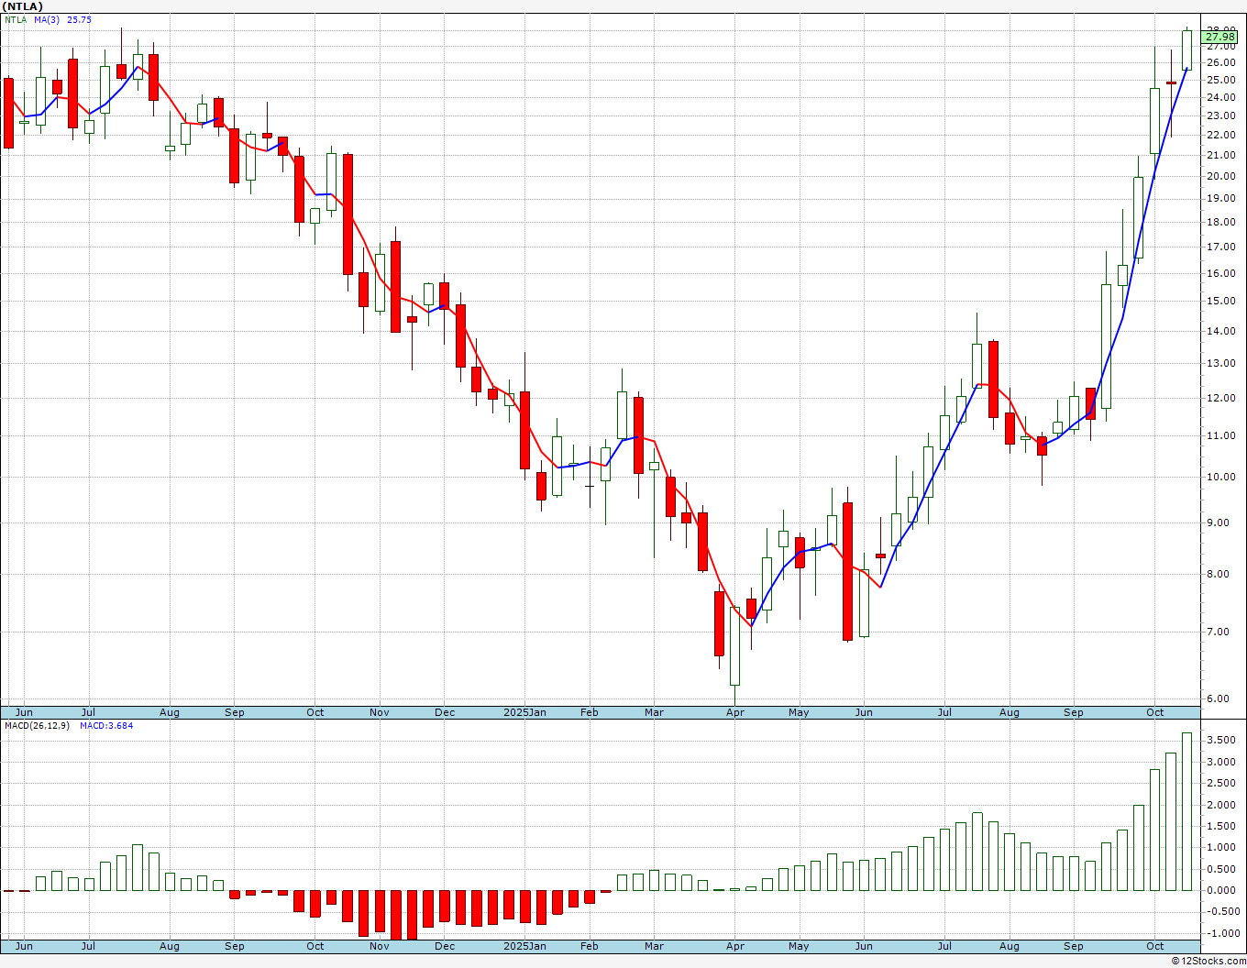Click 2025Jan on the price chart time axis
The height and width of the screenshot is (968, 1247).
(524, 712)
